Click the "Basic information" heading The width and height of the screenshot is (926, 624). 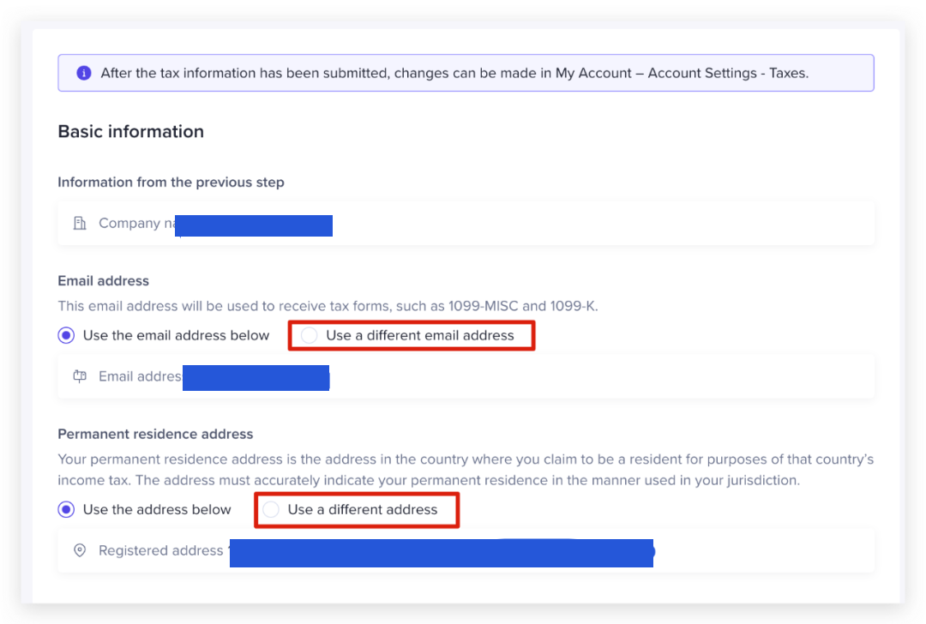pyautogui.click(x=130, y=131)
